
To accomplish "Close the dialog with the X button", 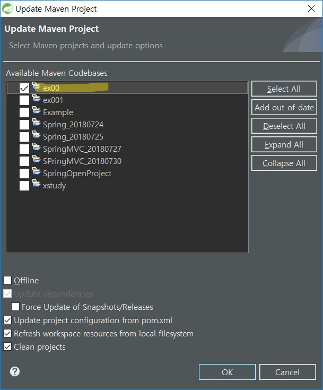I will pos(311,8).
